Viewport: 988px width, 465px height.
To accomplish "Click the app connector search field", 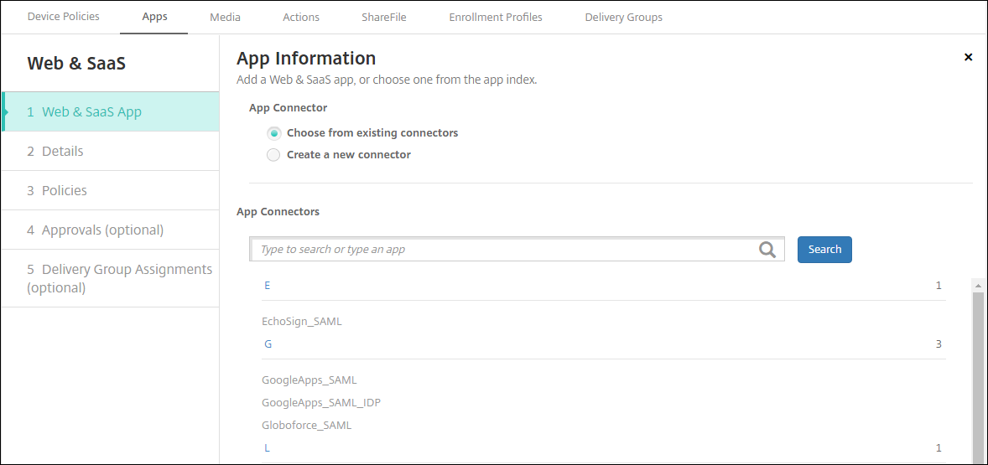I will (x=503, y=250).
